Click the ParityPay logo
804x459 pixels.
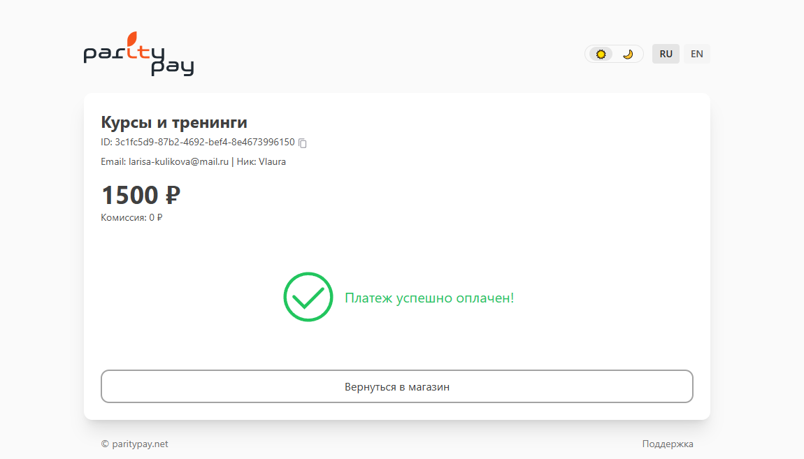coord(138,54)
